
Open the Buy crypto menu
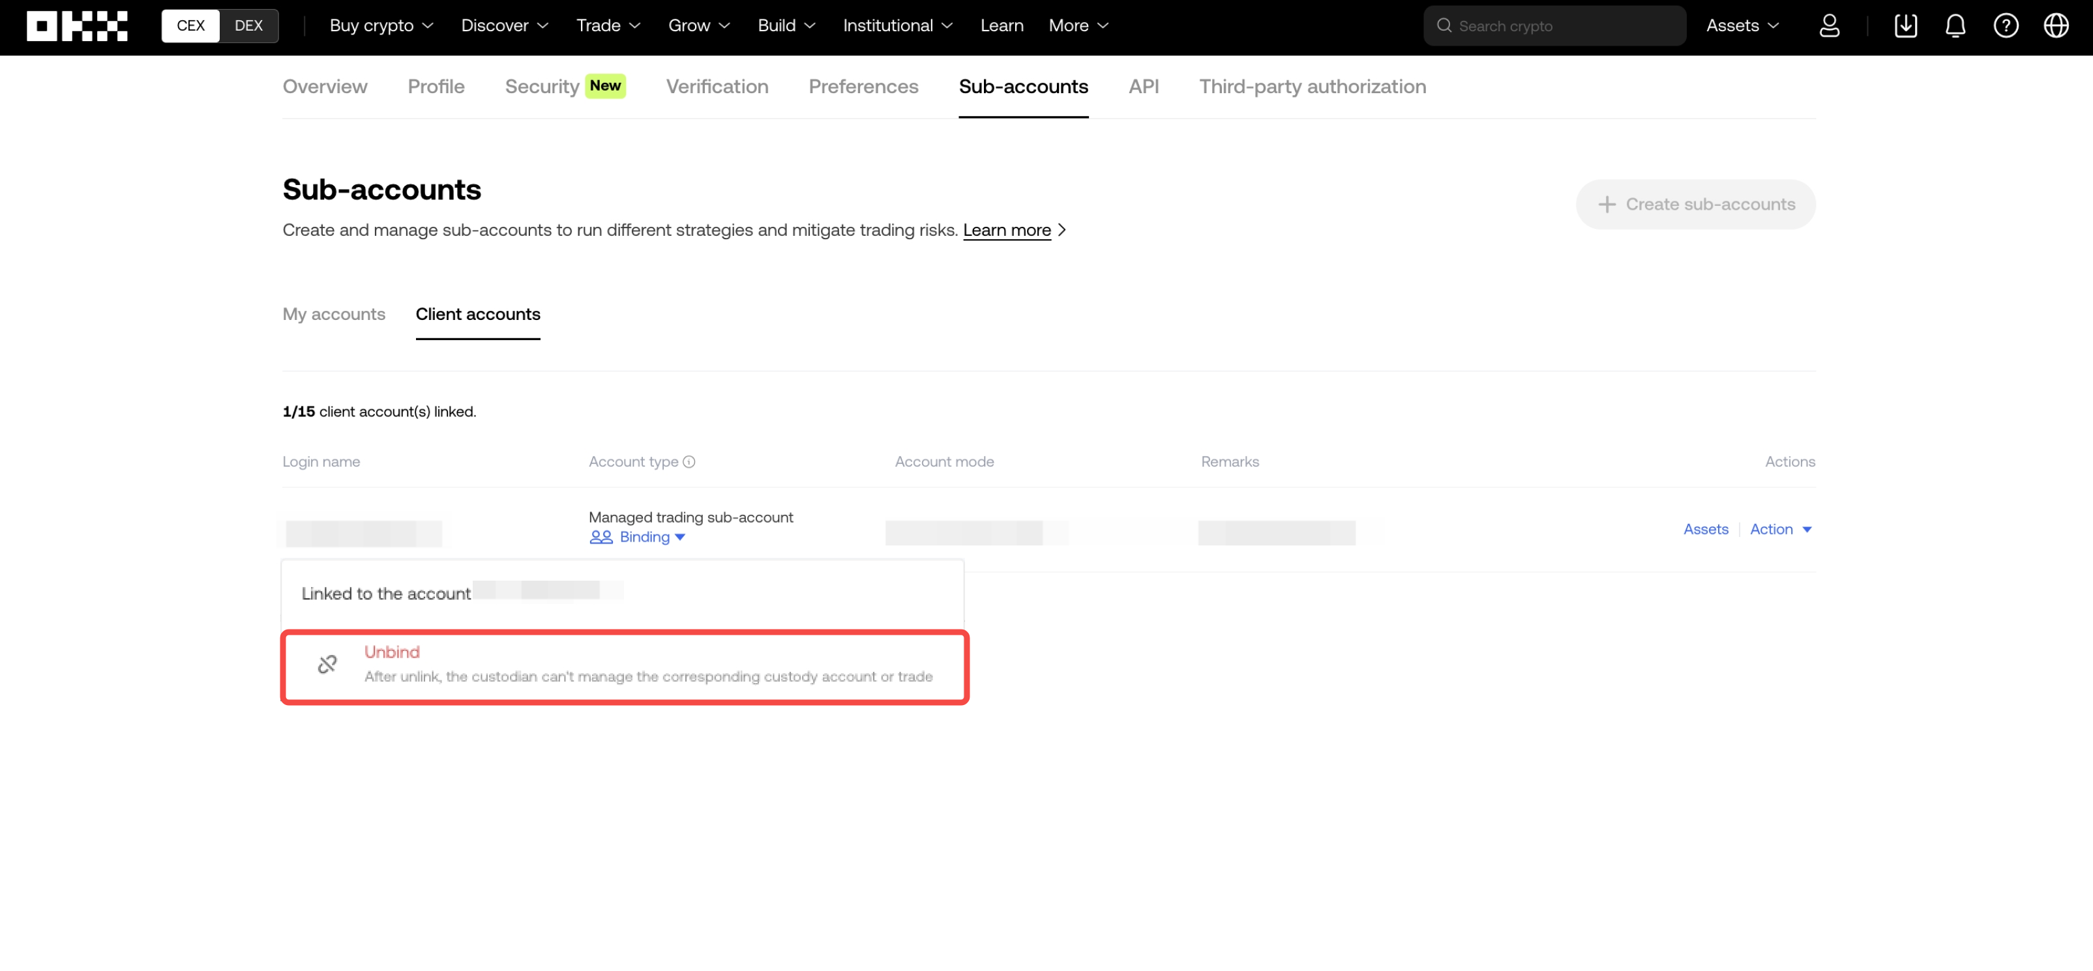(381, 26)
